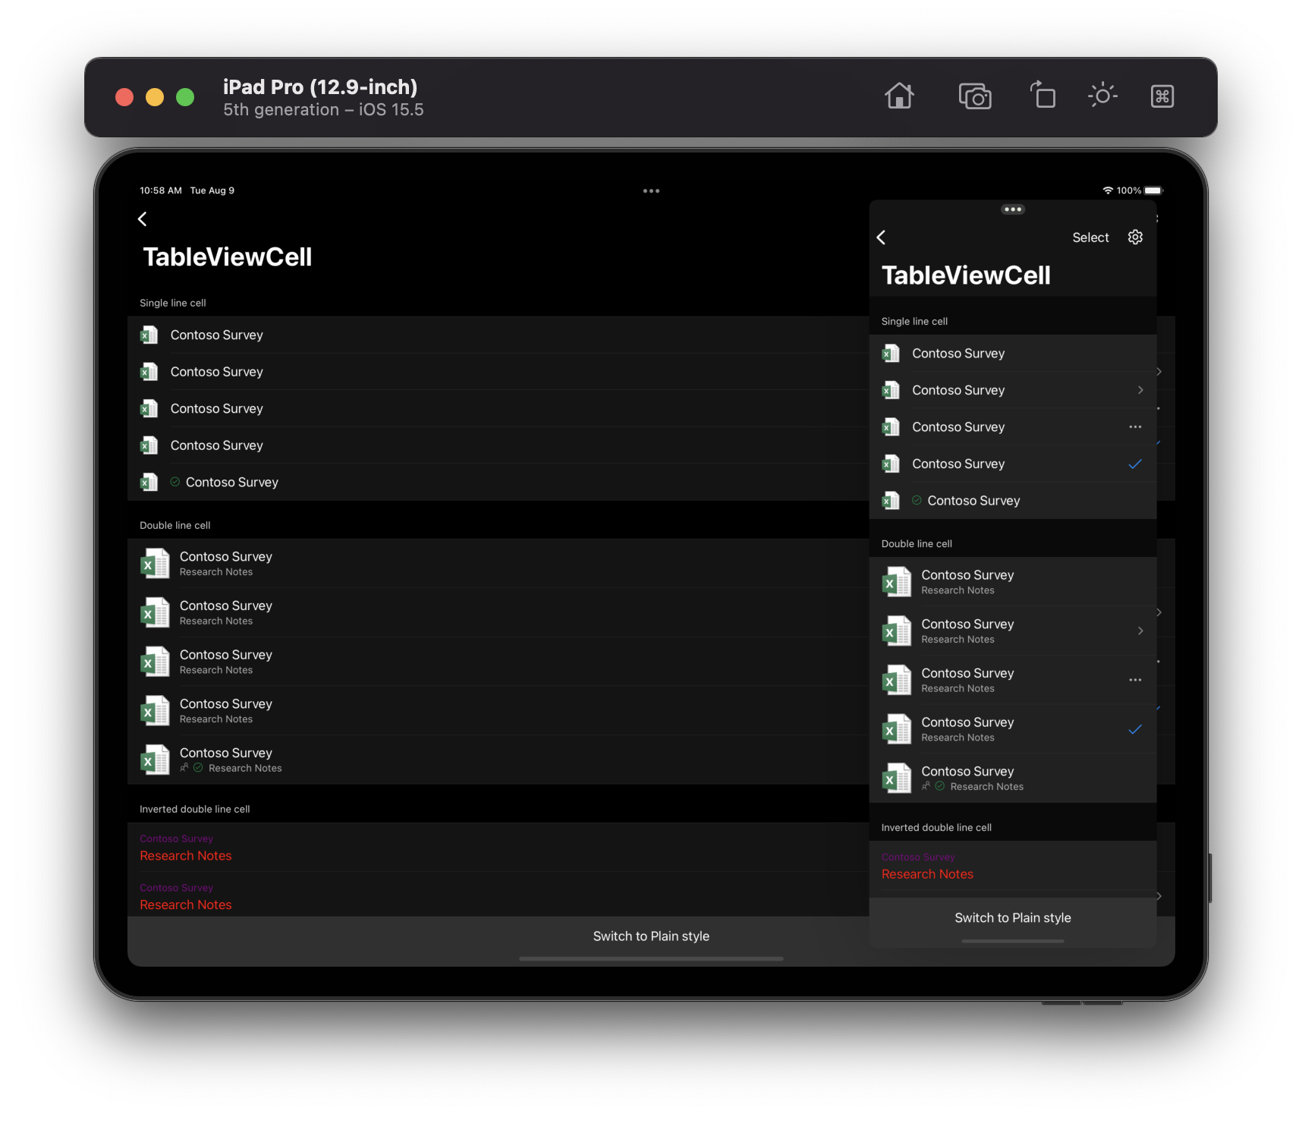Toggle checkmark on fourth double line cell in slide-over
Image resolution: width=1302 pixels, height=1123 pixels.
coord(1135,729)
